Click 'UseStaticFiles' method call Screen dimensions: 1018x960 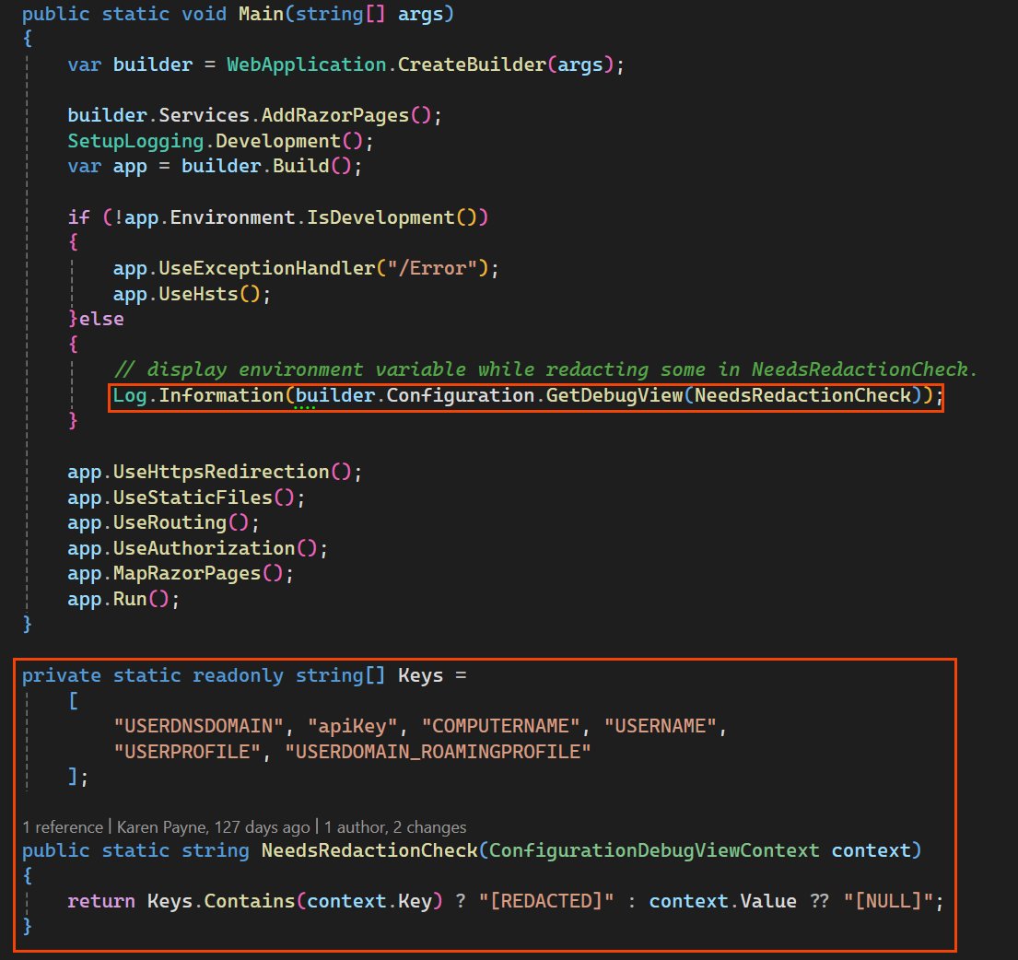[193, 498]
